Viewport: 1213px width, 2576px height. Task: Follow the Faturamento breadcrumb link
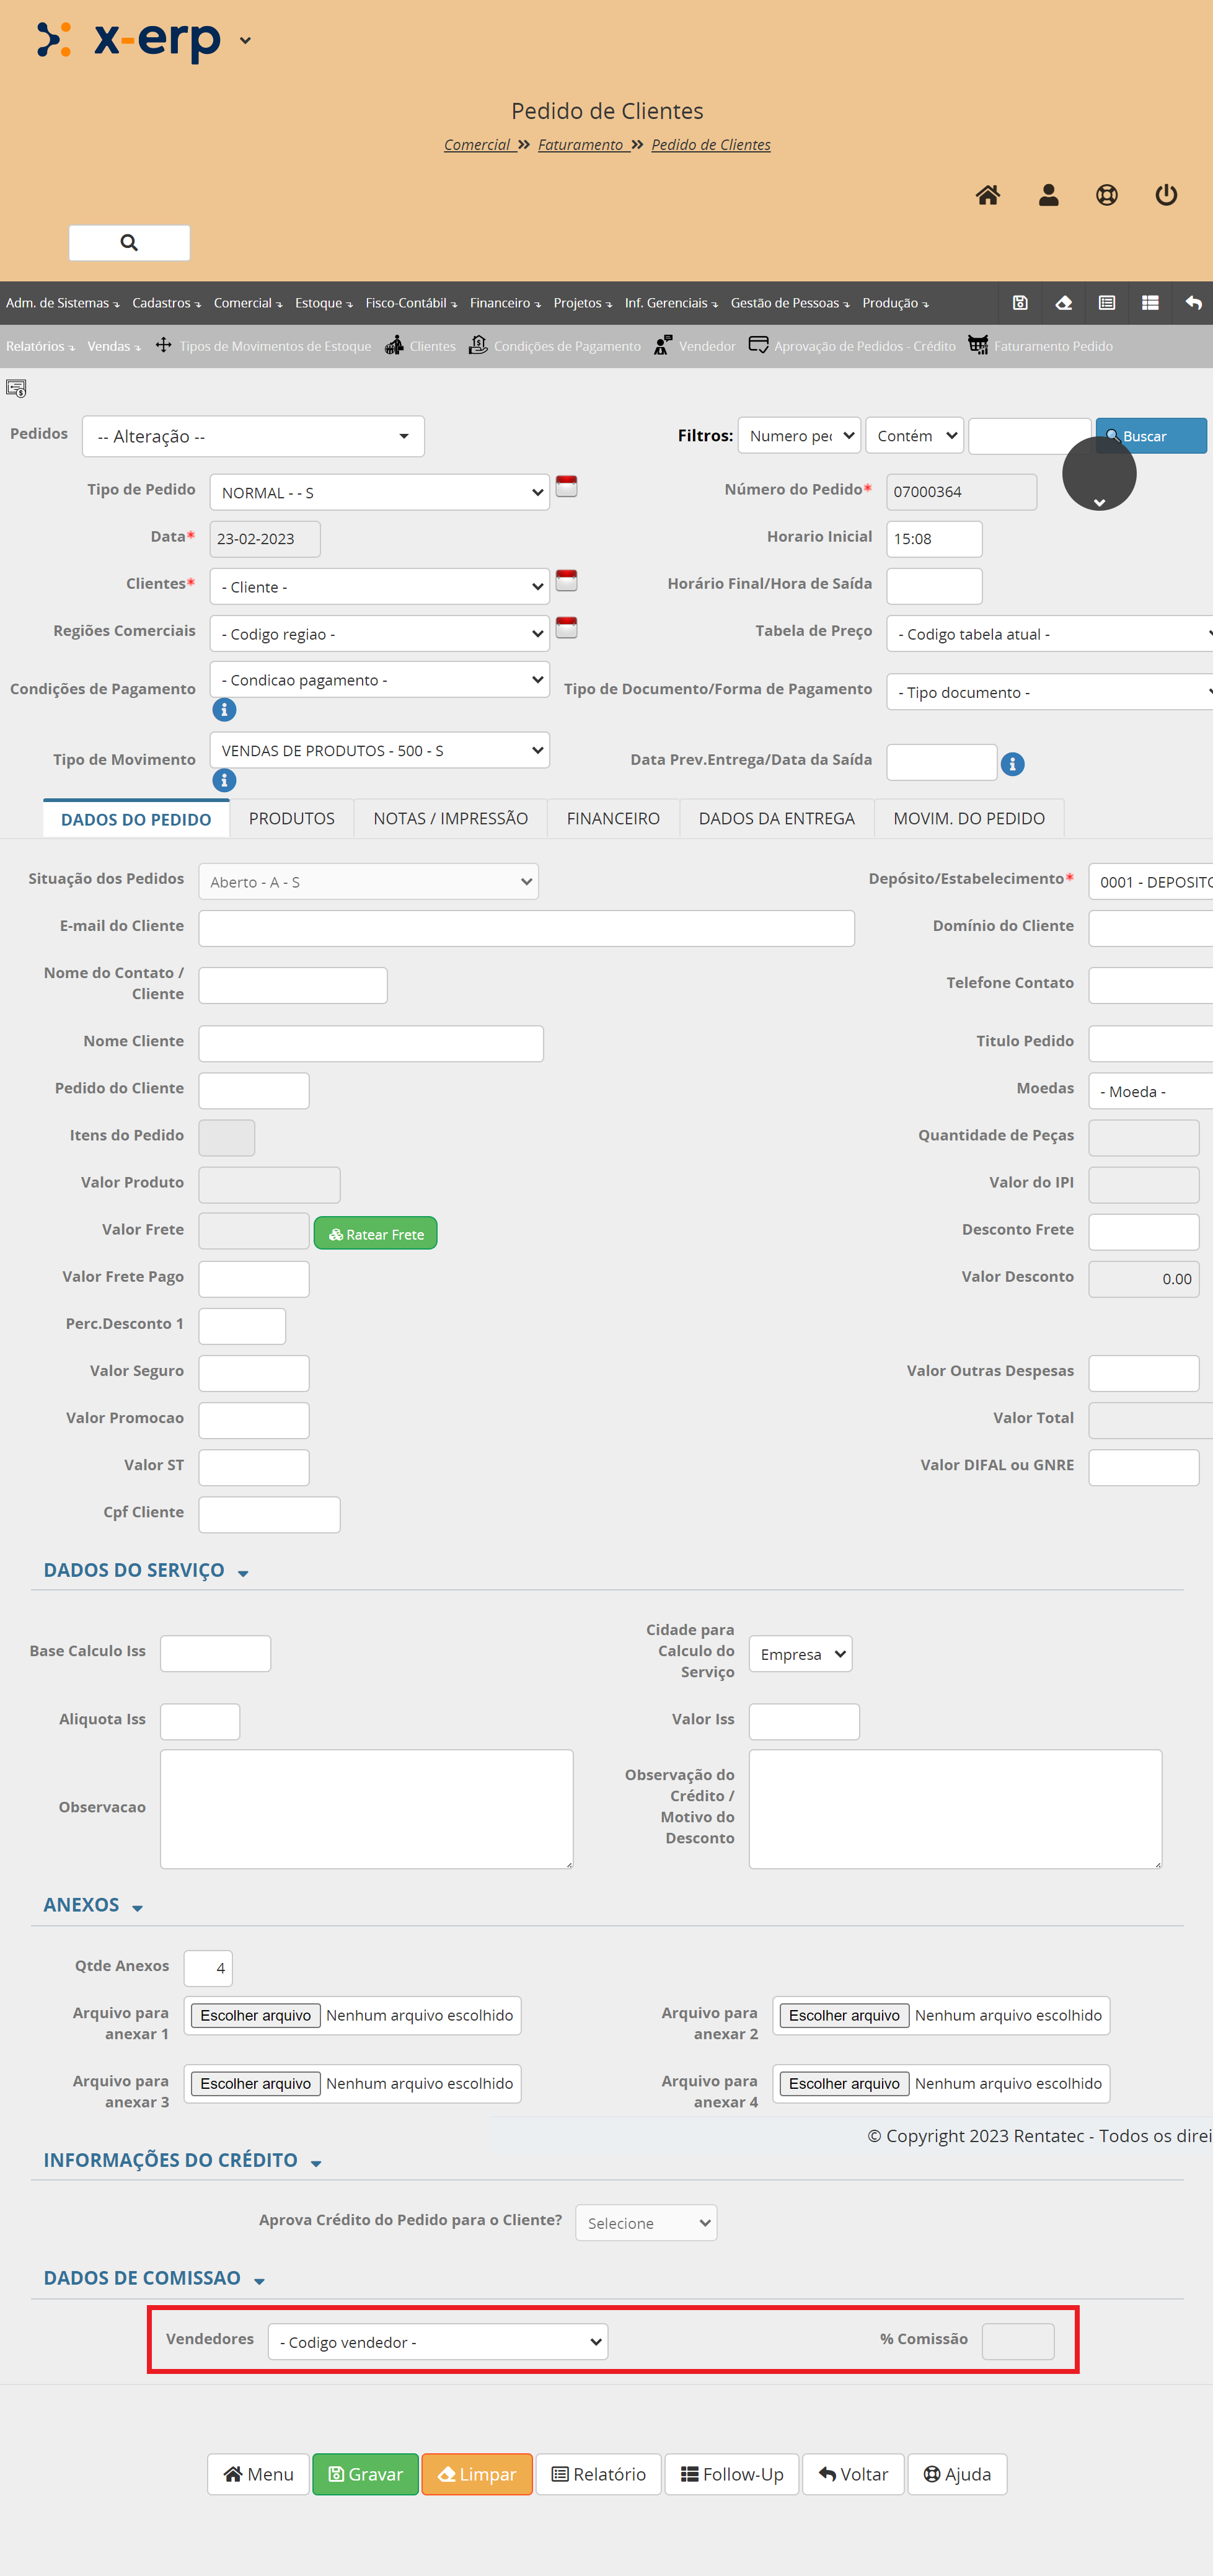[581, 145]
